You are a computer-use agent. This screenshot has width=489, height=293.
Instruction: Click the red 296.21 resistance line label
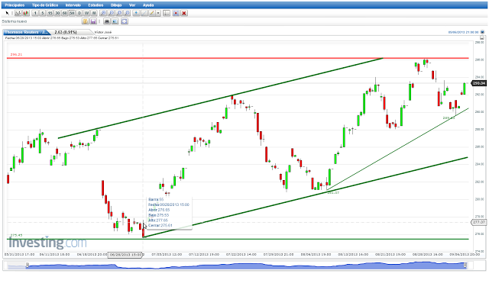(x=16, y=54)
